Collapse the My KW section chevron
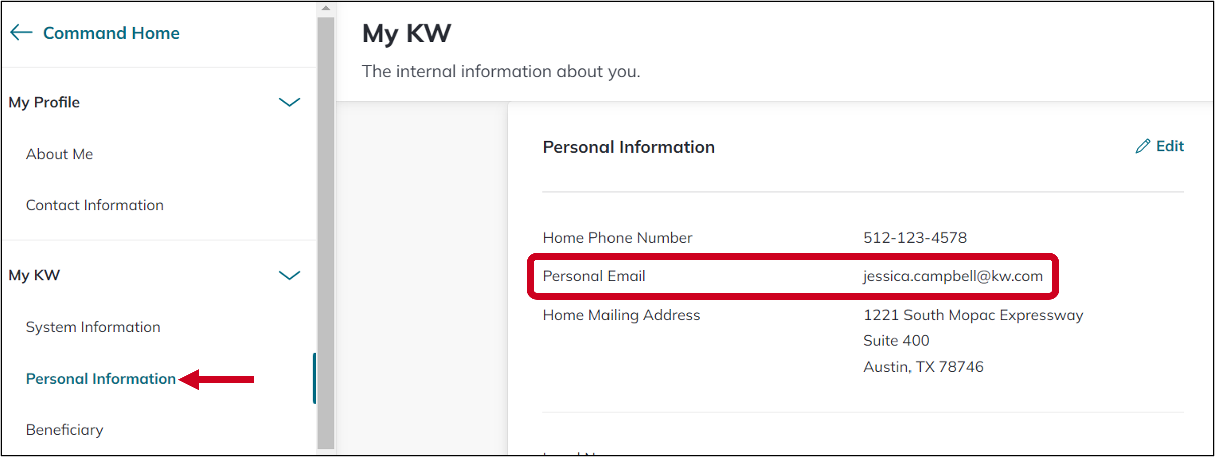1215x457 pixels. coord(289,275)
